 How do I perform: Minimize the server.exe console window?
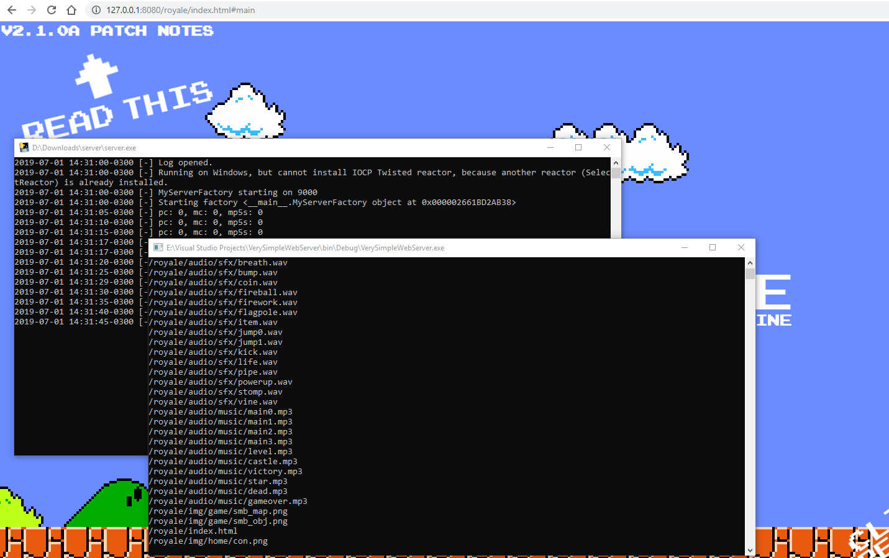550,147
